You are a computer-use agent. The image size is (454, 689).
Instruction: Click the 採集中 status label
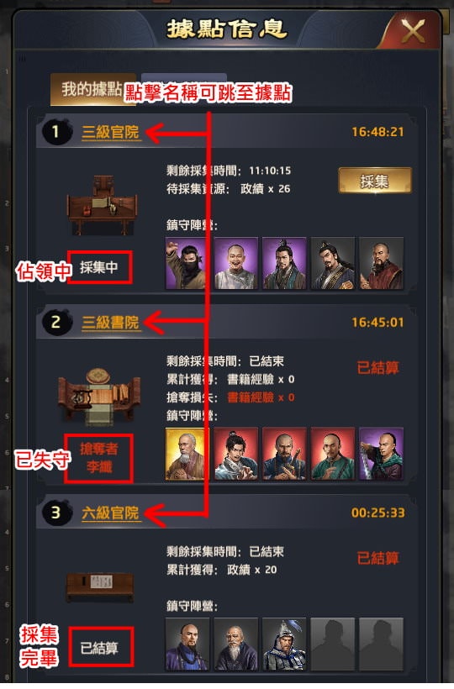click(99, 267)
